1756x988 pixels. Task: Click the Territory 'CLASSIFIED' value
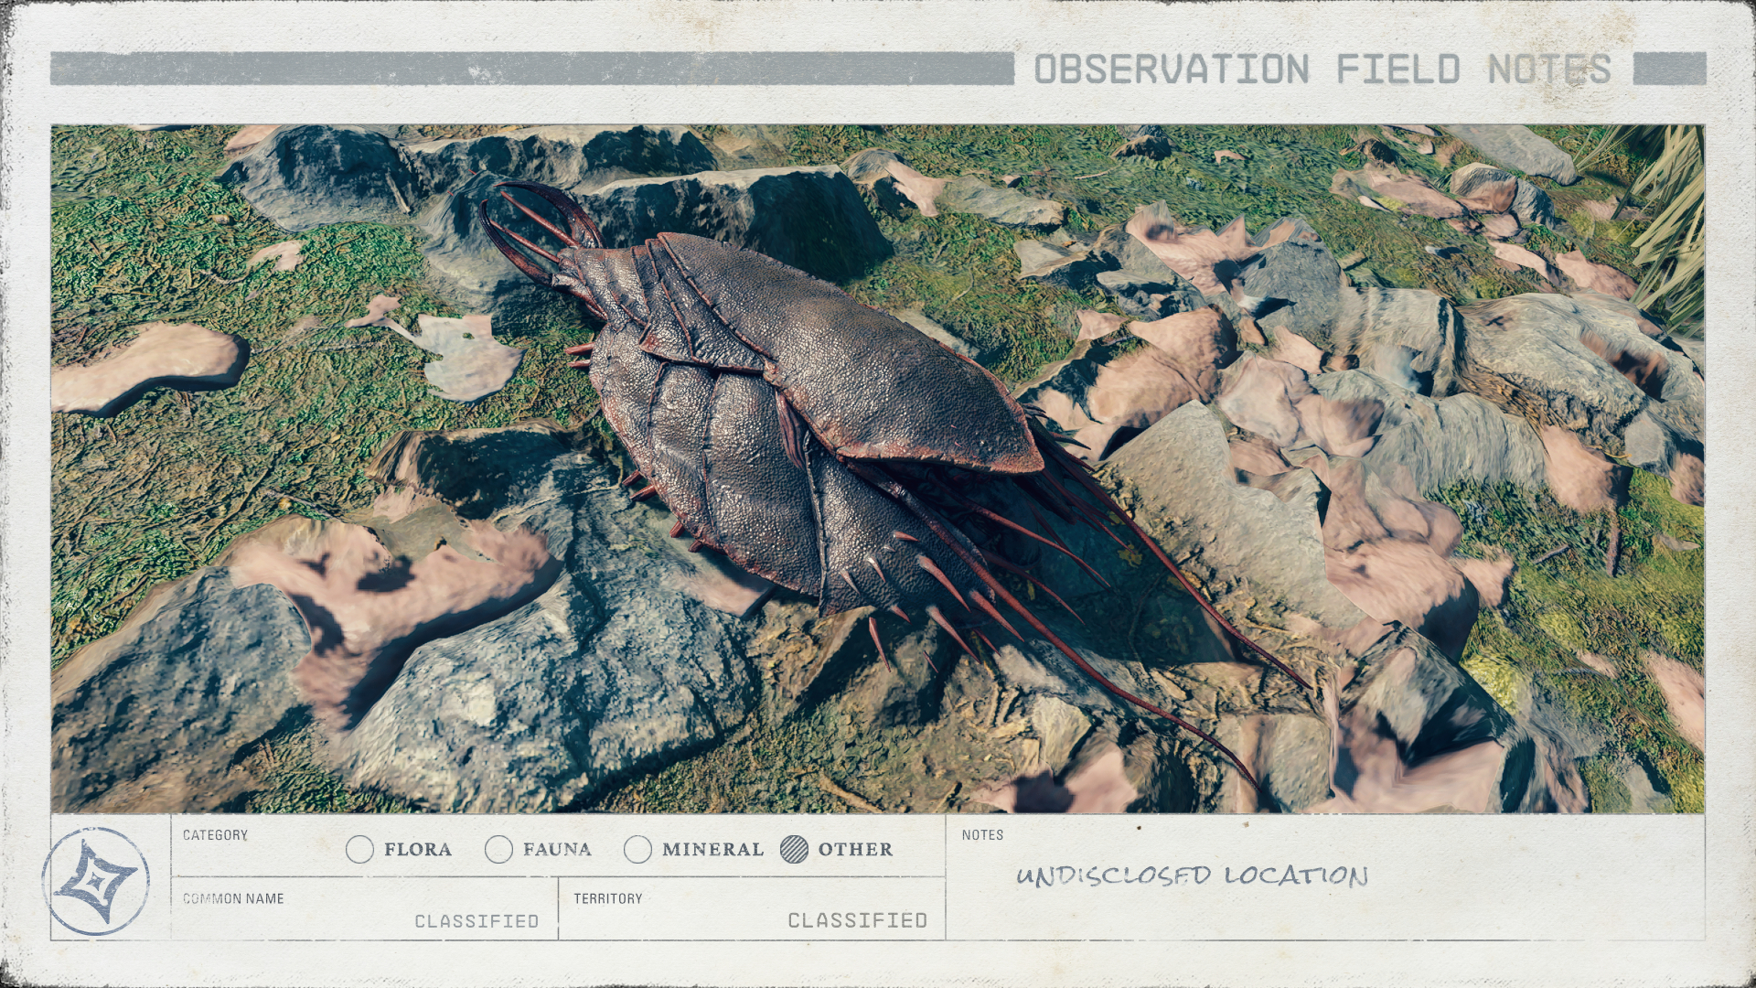[x=858, y=920]
